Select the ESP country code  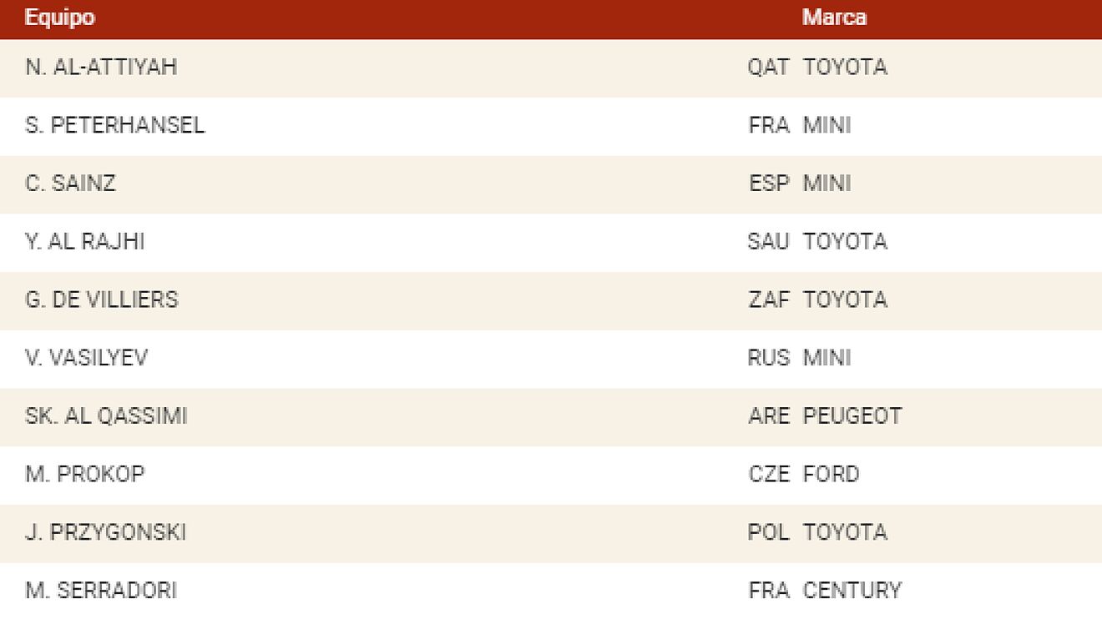click(769, 184)
